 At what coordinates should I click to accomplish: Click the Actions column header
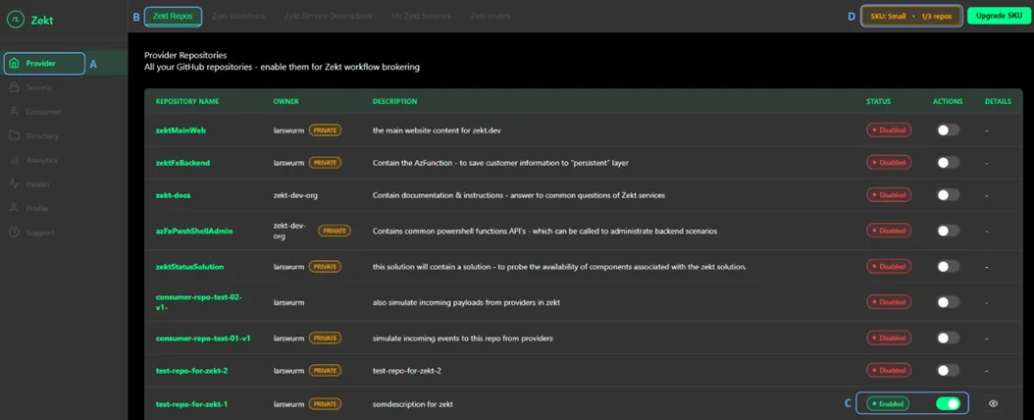[x=948, y=101]
